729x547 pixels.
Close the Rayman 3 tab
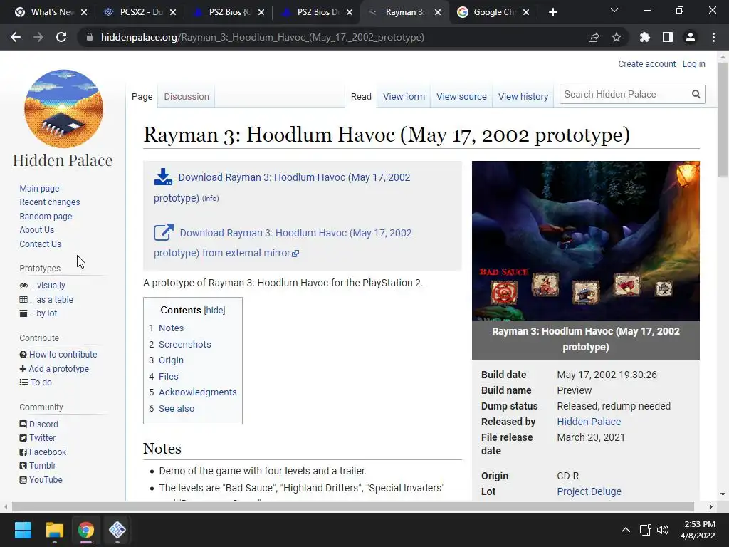[438, 12]
